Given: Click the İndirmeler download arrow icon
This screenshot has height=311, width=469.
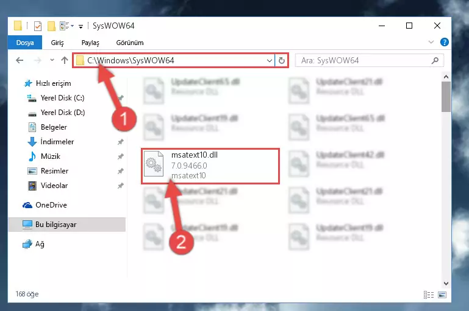Looking at the screenshot, I should pyautogui.click(x=32, y=142).
